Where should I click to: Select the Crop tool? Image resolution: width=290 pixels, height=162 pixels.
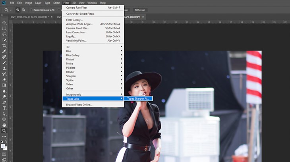4,46
